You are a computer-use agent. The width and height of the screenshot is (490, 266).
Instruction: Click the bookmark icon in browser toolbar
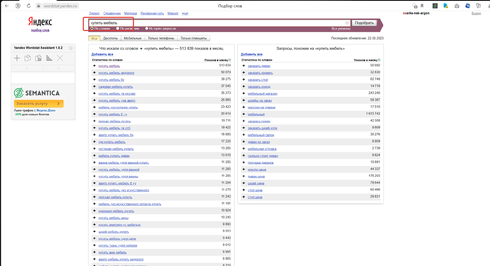pos(422,6)
